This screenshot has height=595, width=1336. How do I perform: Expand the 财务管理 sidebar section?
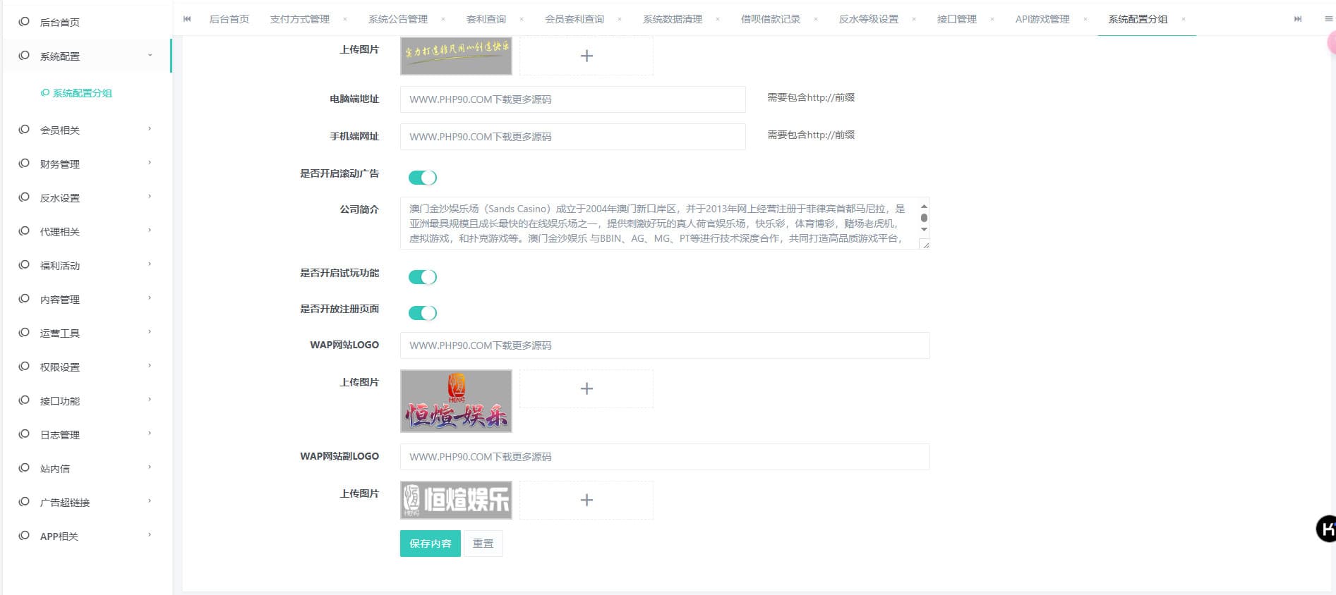(x=85, y=164)
